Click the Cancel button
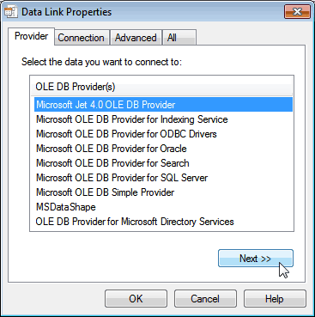 [x=205, y=299]
